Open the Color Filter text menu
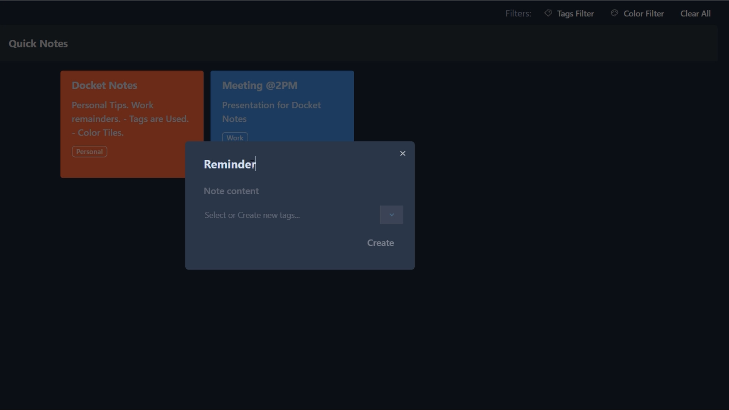This screenshot has height=410, width=729. 644,14
